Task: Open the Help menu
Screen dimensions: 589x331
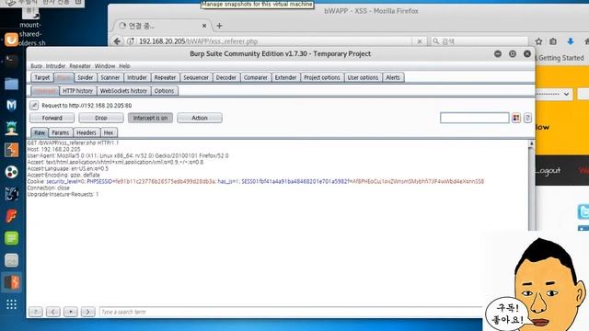Action: tap(124, 66)
